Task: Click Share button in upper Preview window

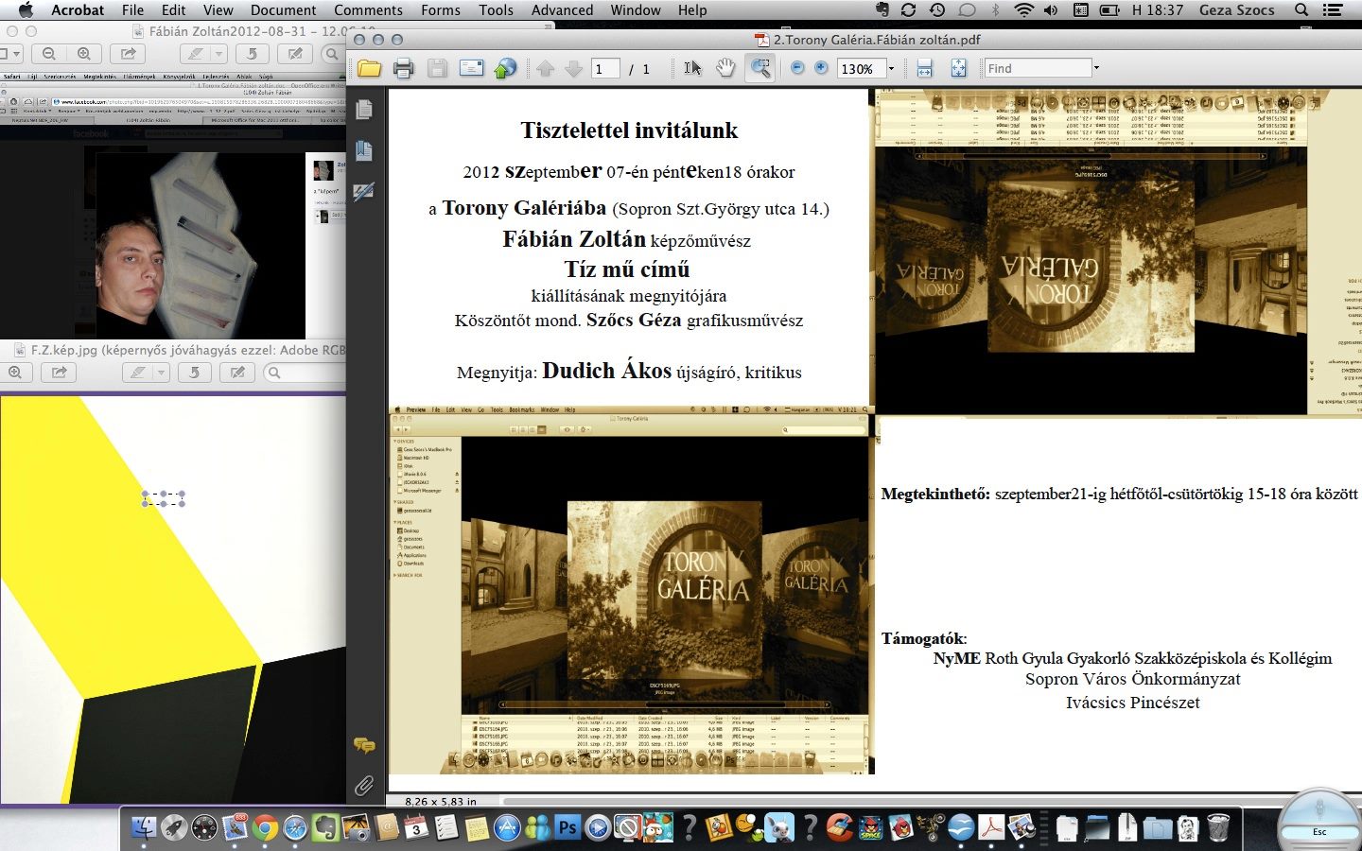Action: (128, 54)
